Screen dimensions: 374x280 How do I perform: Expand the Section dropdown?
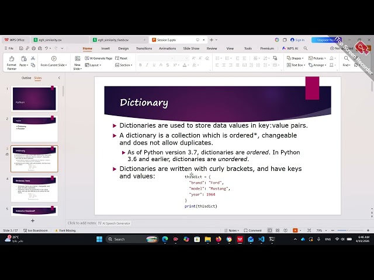coord(123,65)
